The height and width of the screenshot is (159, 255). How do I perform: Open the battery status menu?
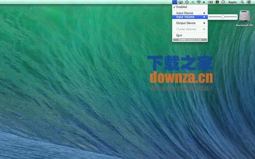pos(211,2)
